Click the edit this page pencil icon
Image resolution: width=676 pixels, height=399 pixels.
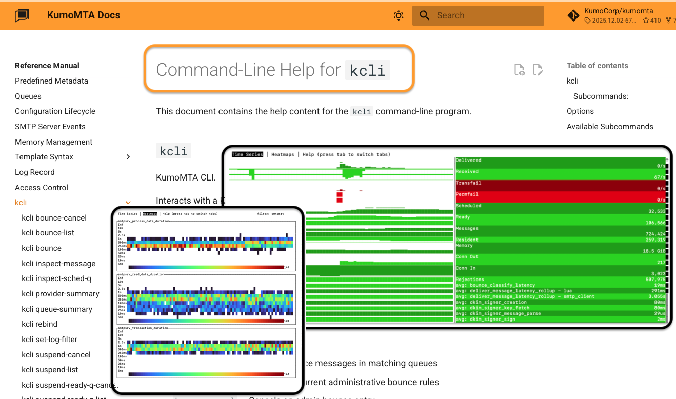point(538,69)
